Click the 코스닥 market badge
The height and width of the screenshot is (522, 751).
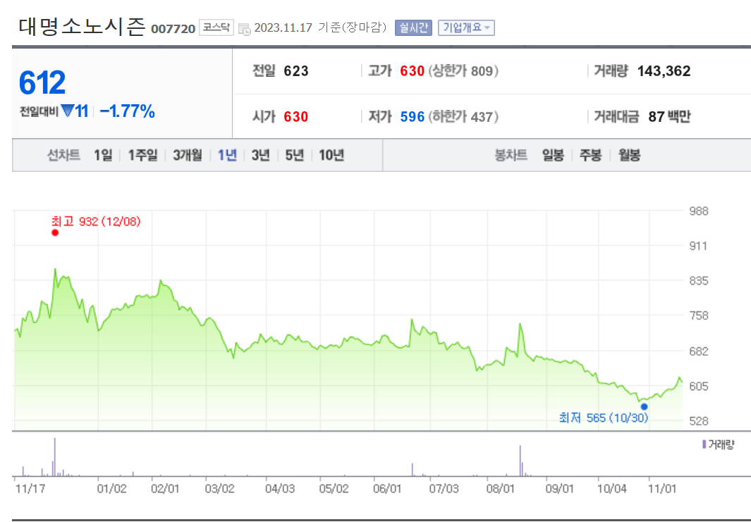coord(216,27)
